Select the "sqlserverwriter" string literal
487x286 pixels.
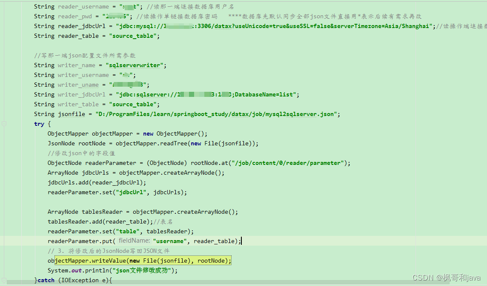134,65
